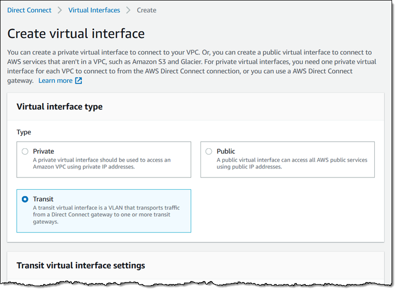Go to Direct Connect breadcrumb link
Viewport: 397px width, 291px height.
tap(29, 10)
